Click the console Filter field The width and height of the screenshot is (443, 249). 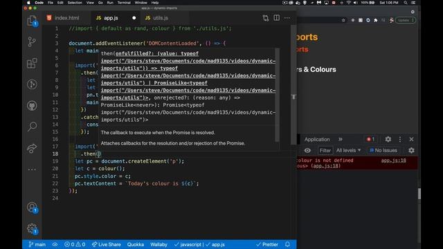(325, 151)
